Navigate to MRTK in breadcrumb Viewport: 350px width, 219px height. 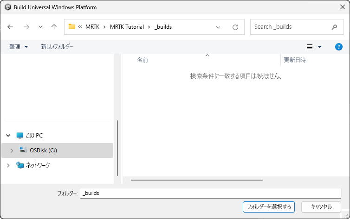92,27
